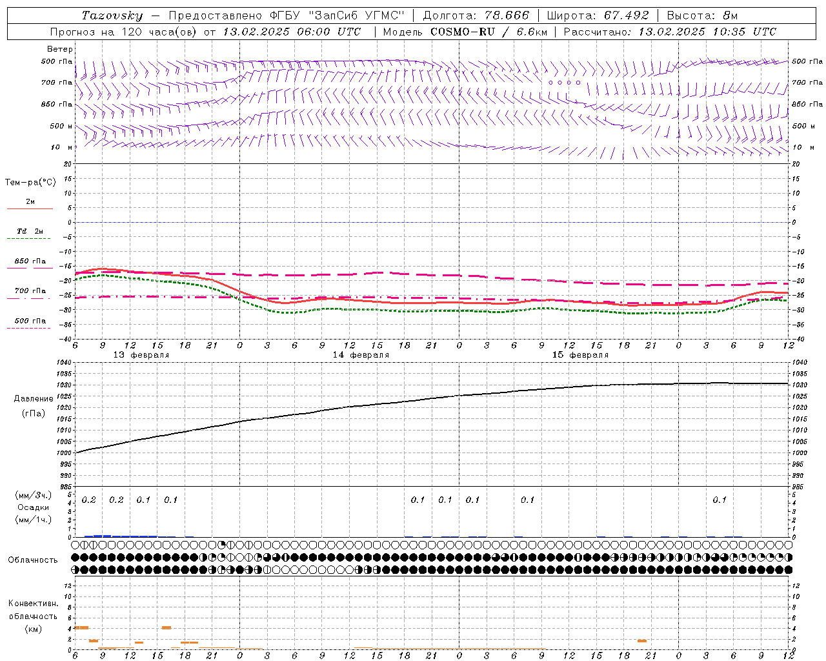Select the model name COSMO-RU / 6.6км
Image resolution: width=826 pixels, height=661 pixels.
[x=489, y=32]
